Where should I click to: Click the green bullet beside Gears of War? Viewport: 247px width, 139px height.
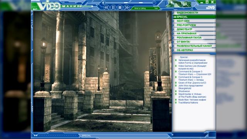176,83
